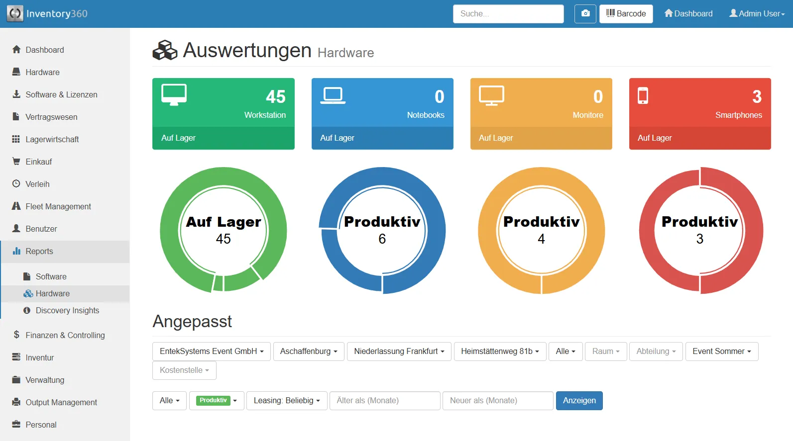Click the camera icon button

coord(585,14)
